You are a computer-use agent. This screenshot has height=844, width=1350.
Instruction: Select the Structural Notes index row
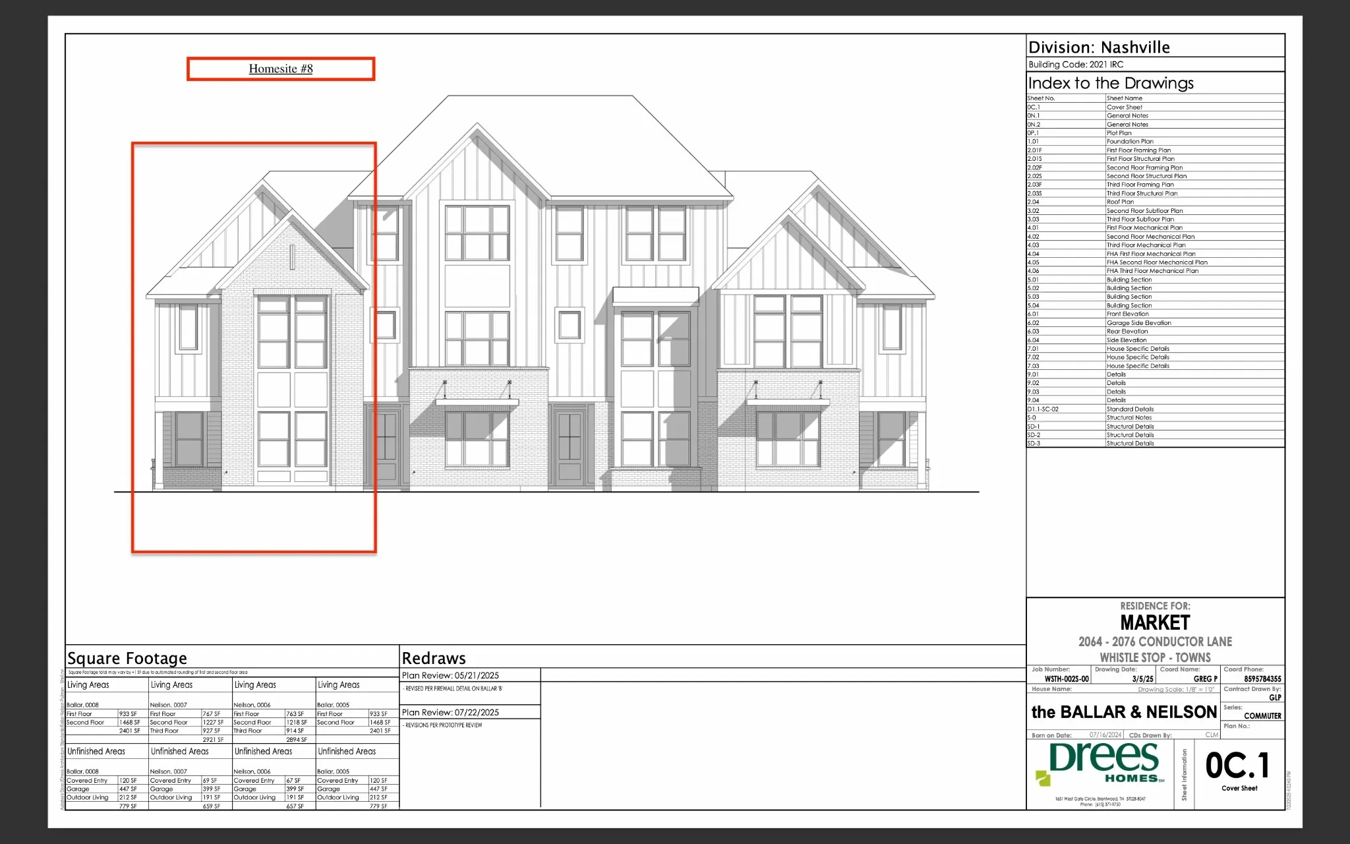(1129, 417)
